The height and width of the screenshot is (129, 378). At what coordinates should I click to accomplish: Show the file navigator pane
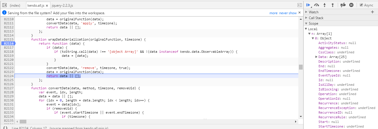pos(4,5)
